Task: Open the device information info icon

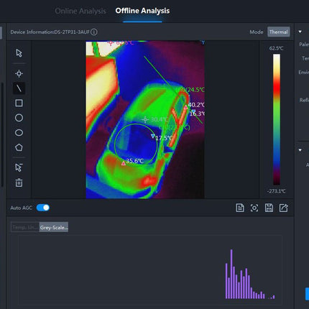Action: tap(94, 32)
